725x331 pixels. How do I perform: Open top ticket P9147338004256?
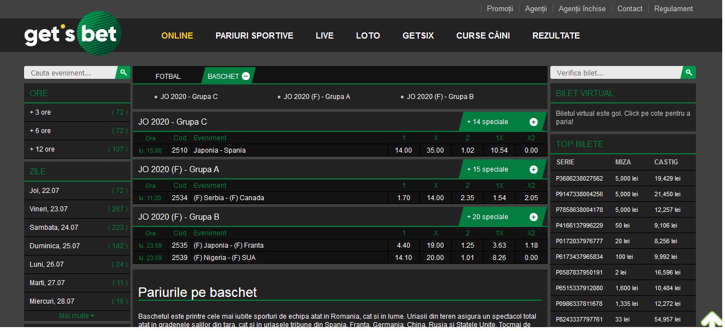point(579,195)
